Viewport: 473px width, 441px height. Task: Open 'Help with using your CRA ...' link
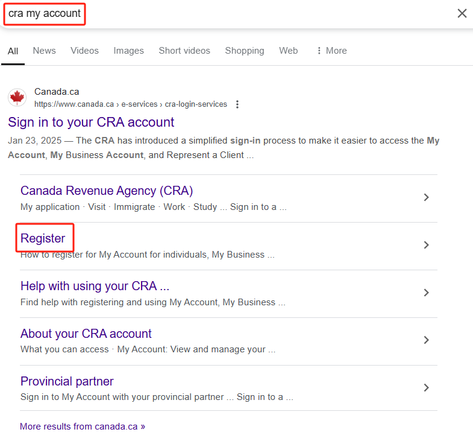coord(95,286)
